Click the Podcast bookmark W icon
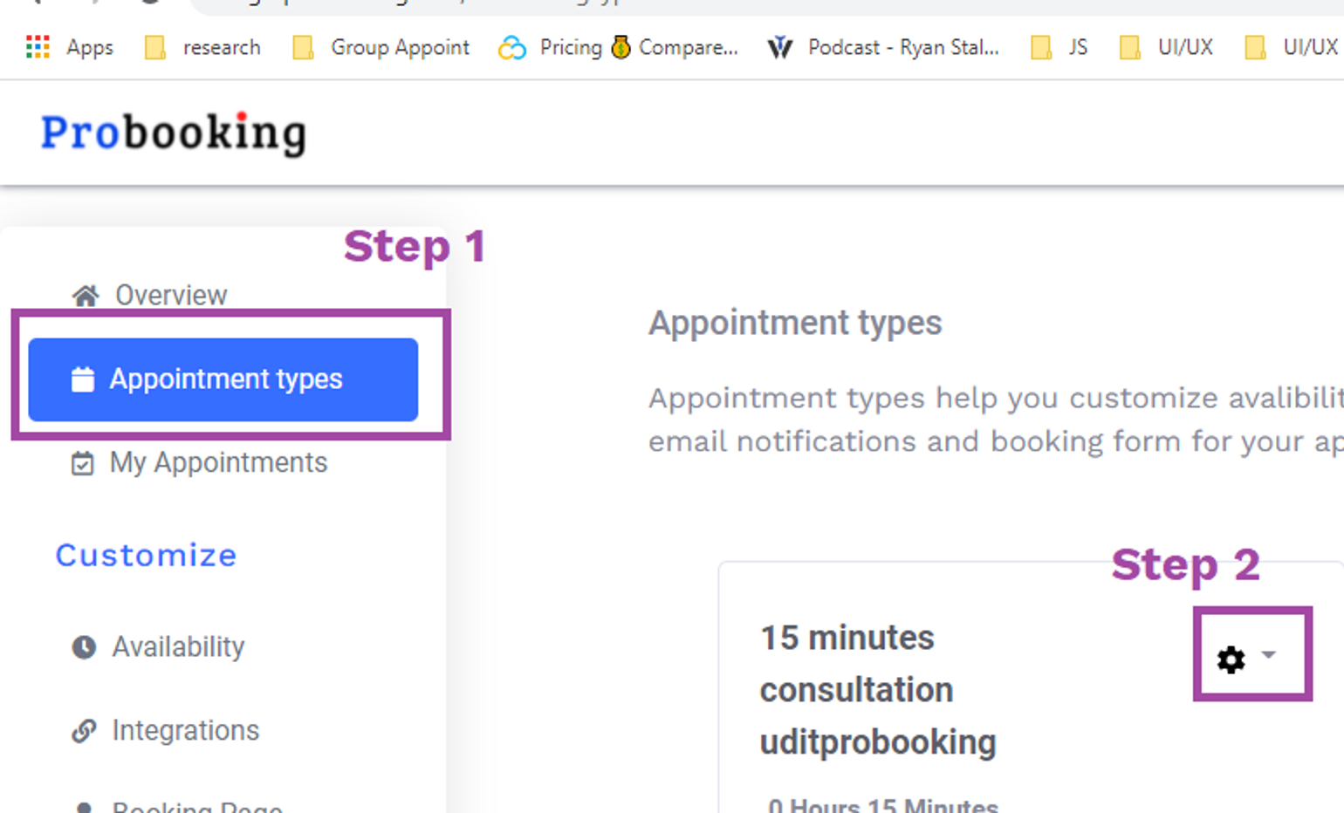1344x813 pixels. (x=779, y=47)
